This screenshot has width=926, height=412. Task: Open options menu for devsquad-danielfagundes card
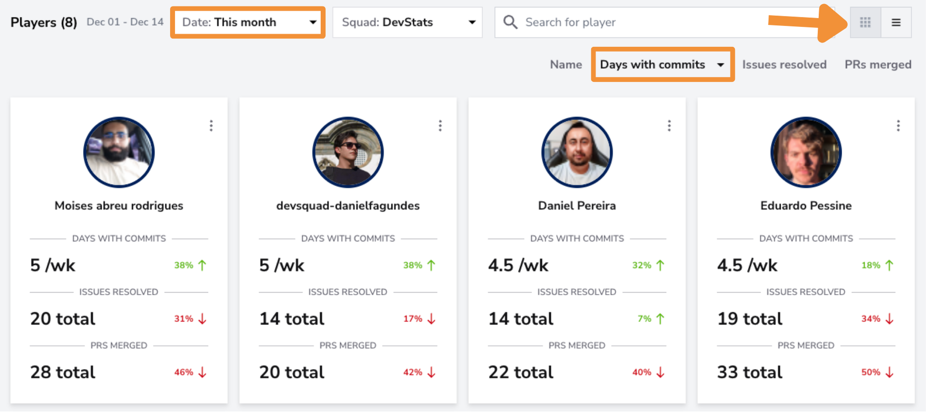pyautogui.click(x=440, y=126)
